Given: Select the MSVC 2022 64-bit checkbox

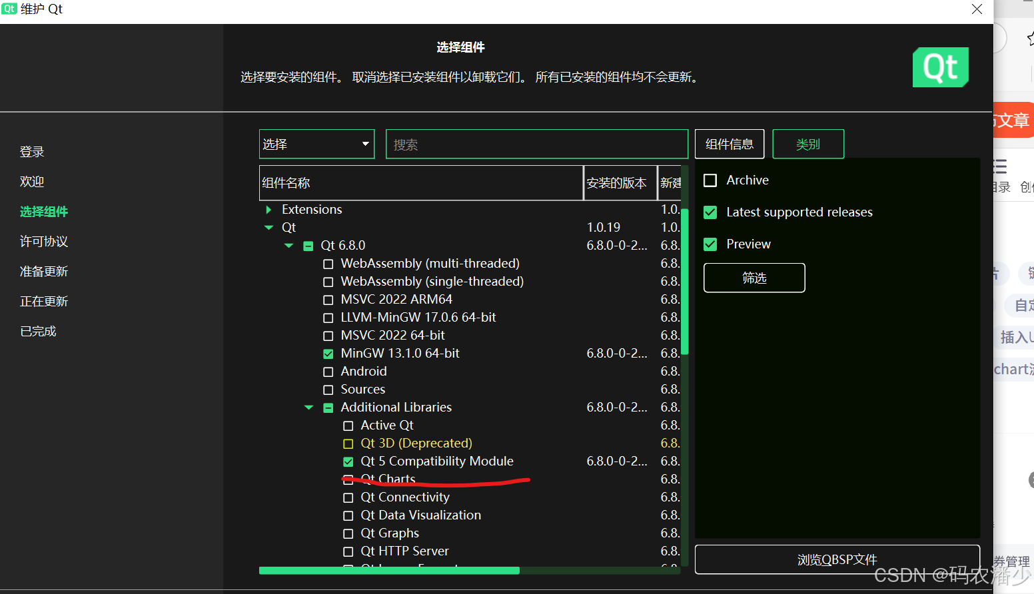Looking at the screenshot, I should coord(328,336).
